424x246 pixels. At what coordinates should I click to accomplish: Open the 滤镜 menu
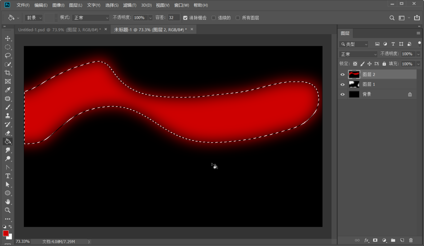point(129,5)
